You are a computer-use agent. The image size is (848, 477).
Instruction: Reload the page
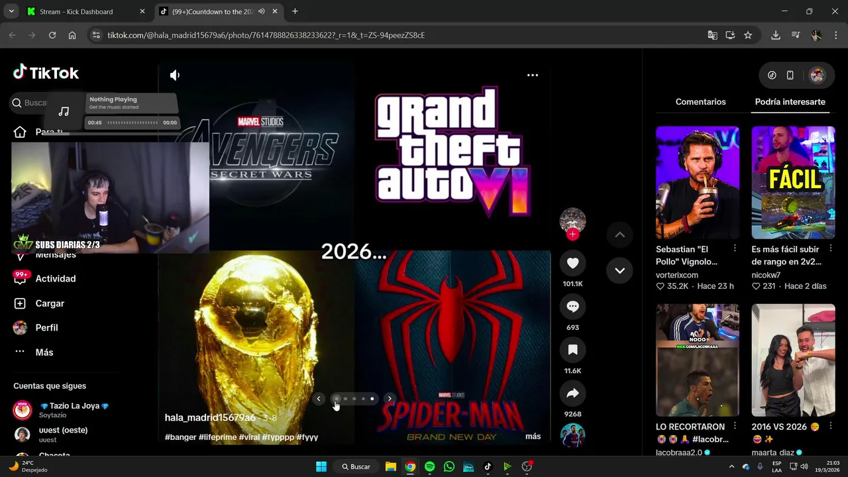(52, 35)
